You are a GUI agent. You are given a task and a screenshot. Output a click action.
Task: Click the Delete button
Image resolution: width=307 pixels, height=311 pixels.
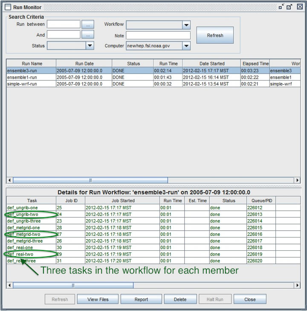pyautogui.click(x=180, y=299)
